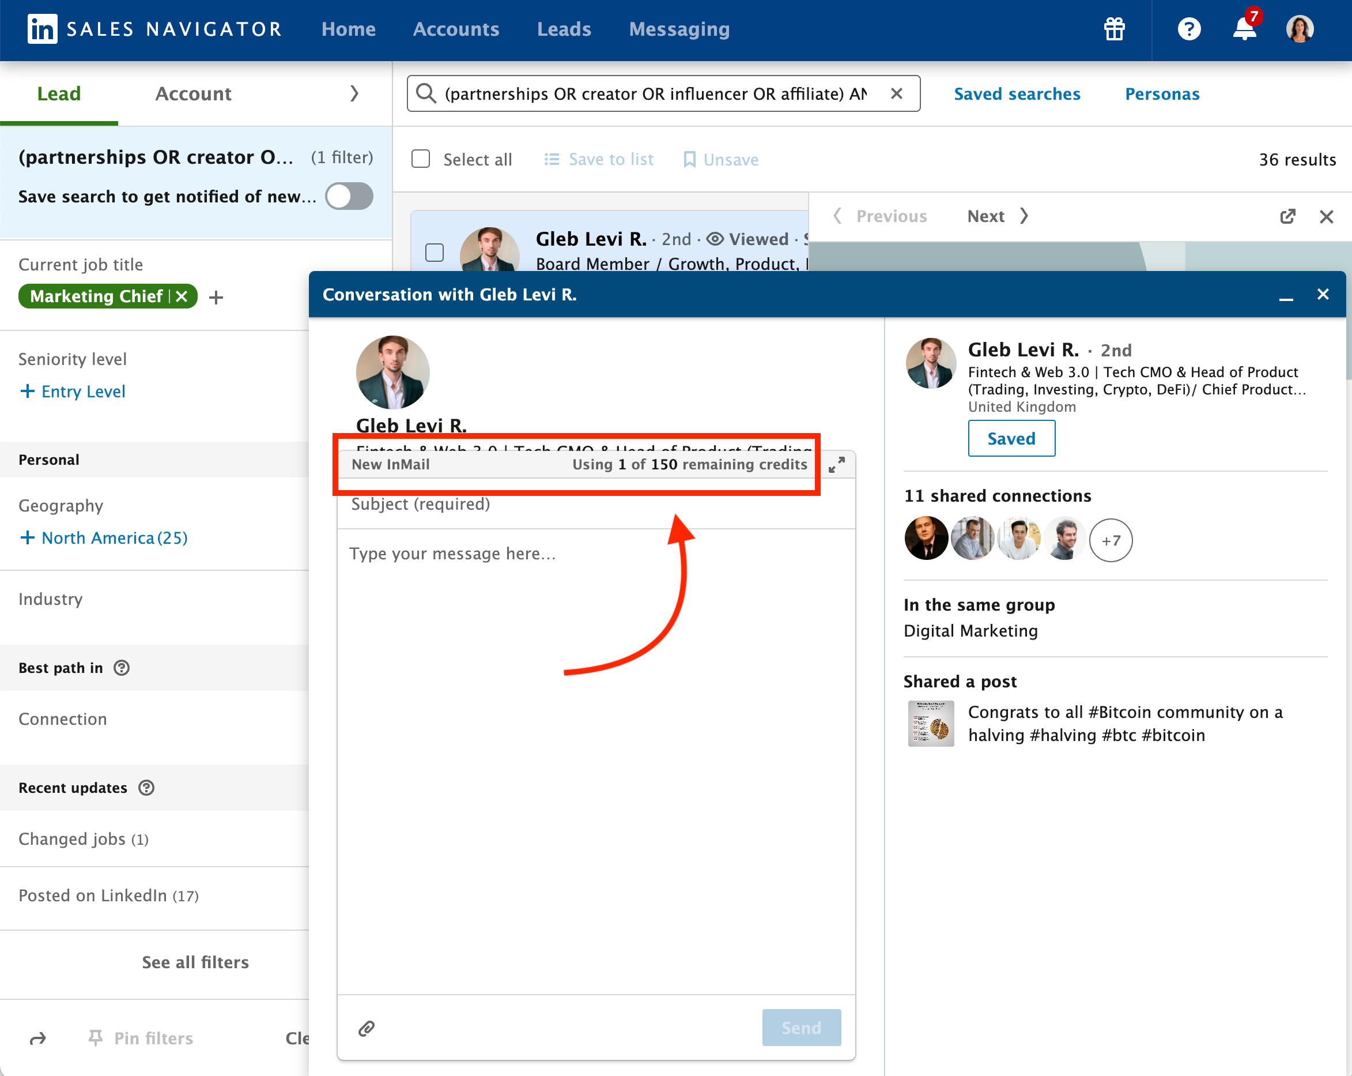Click the gift icon in top bar
Screen dimensions: 1352x1076
coord(1115,29)
